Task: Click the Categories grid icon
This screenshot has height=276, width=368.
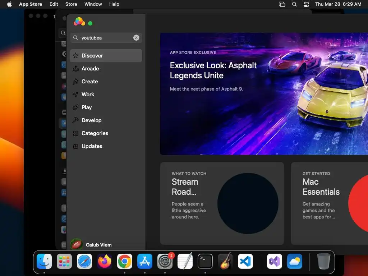Action: point(75,133)
